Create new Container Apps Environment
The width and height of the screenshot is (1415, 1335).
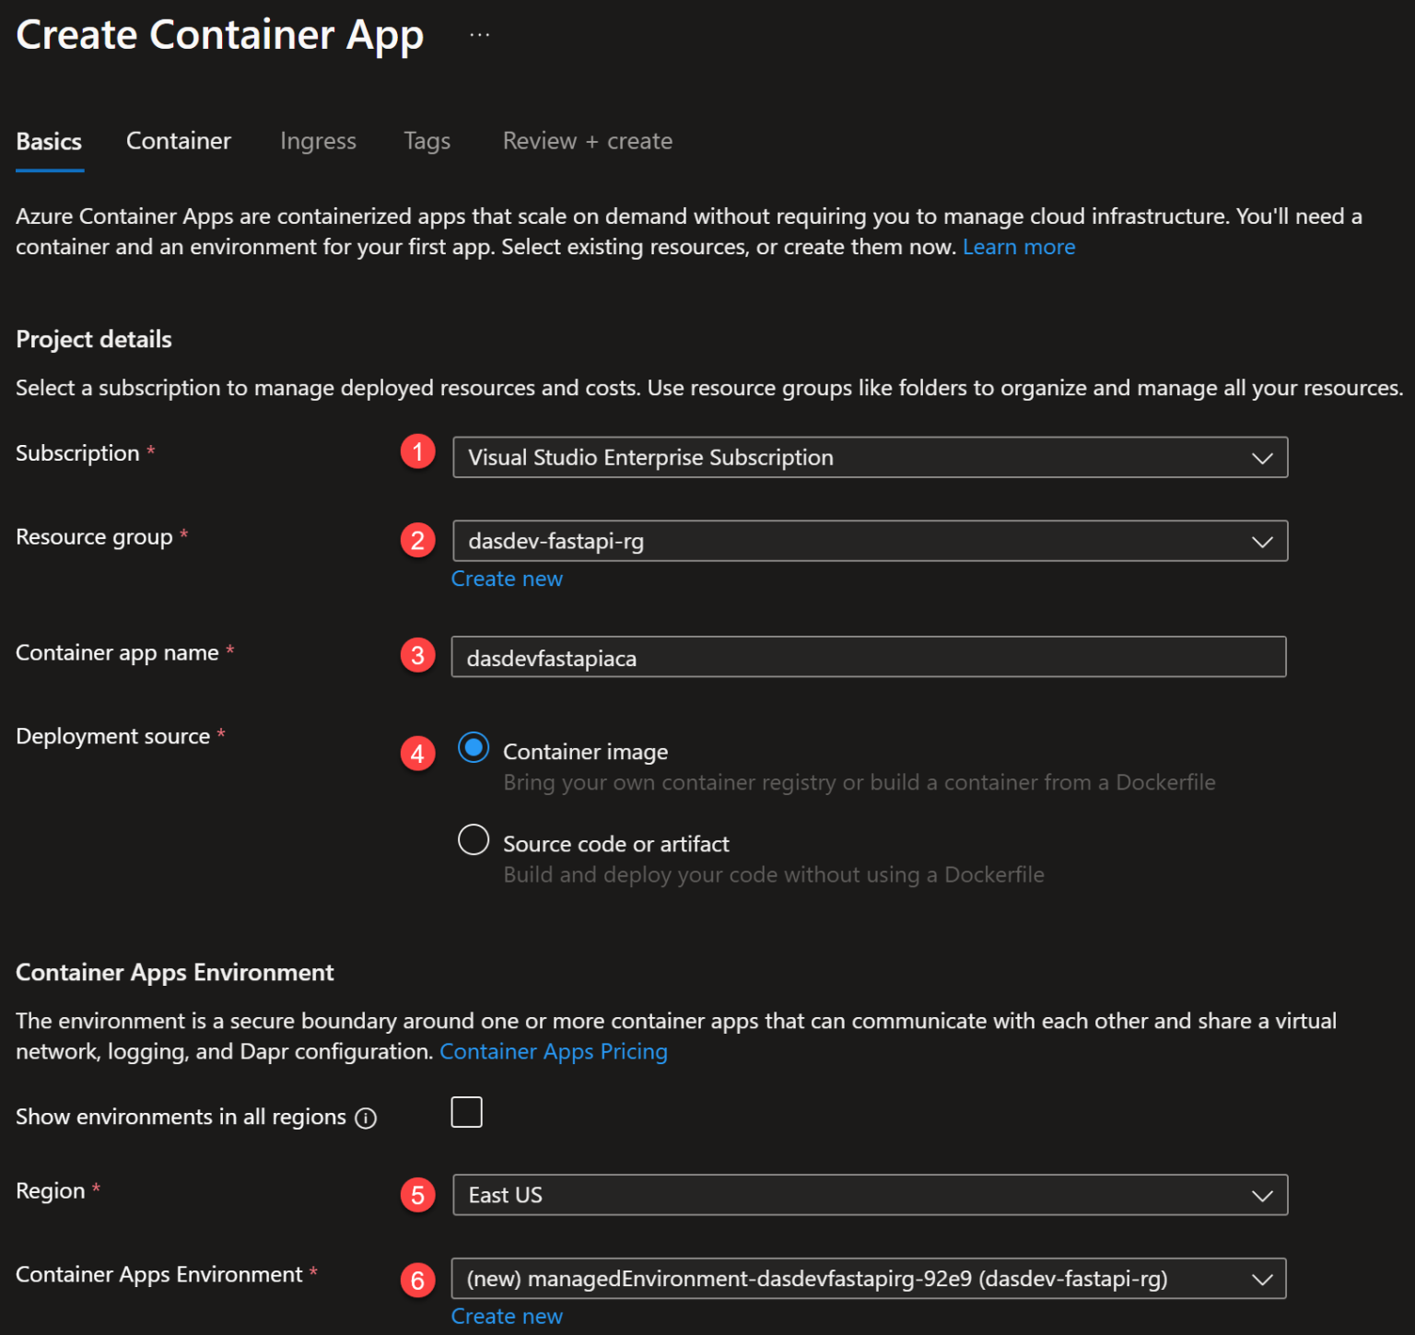pos(507,1316)
